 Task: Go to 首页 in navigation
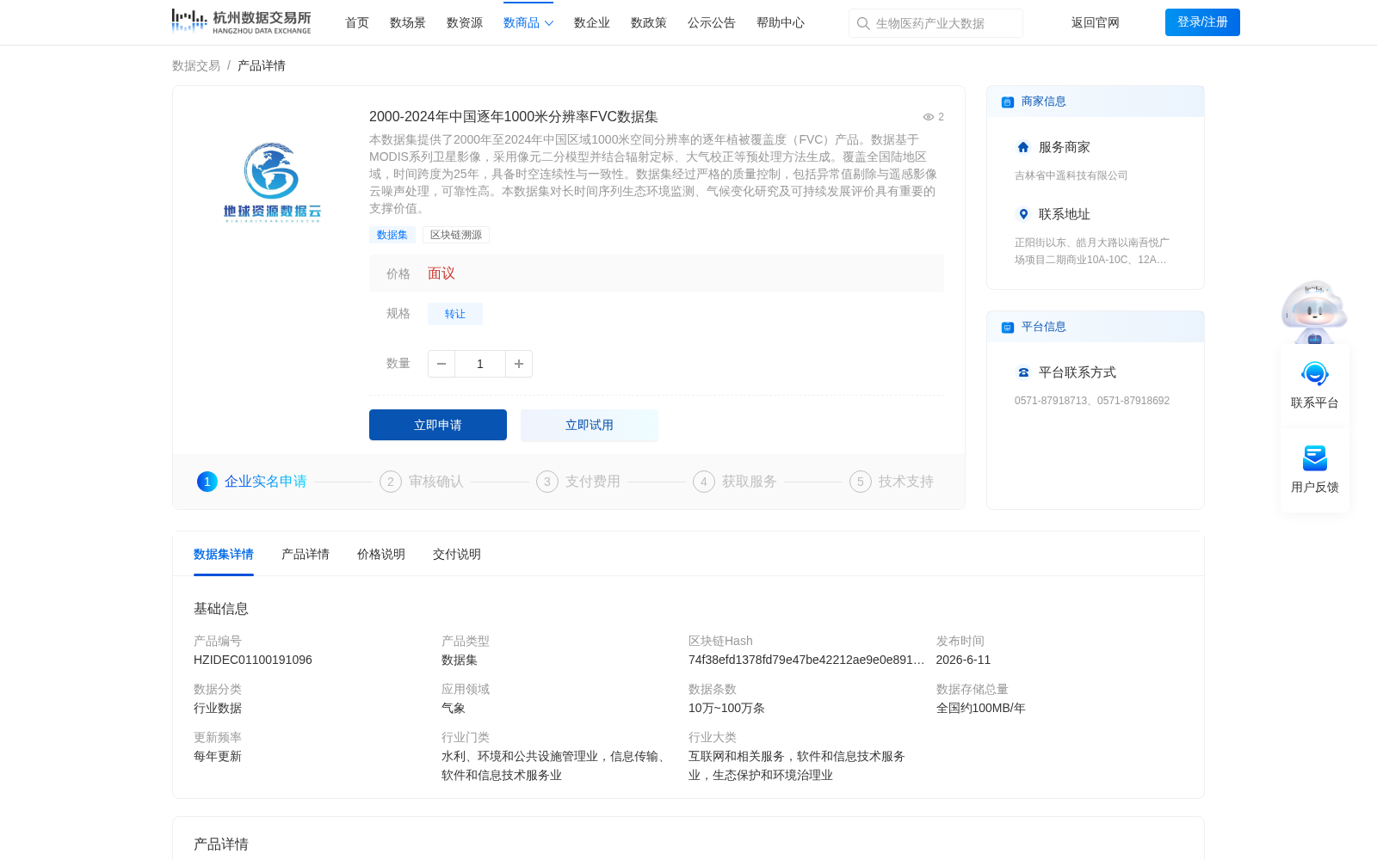click(357, 22)
